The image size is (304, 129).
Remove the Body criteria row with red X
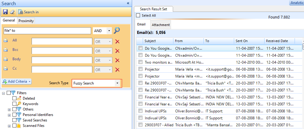click(117, 60)
